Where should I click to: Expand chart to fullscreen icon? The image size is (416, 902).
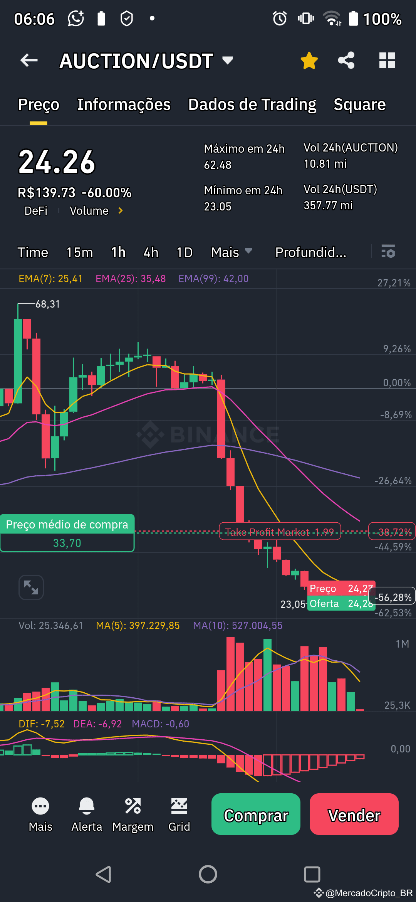(31, 587)
